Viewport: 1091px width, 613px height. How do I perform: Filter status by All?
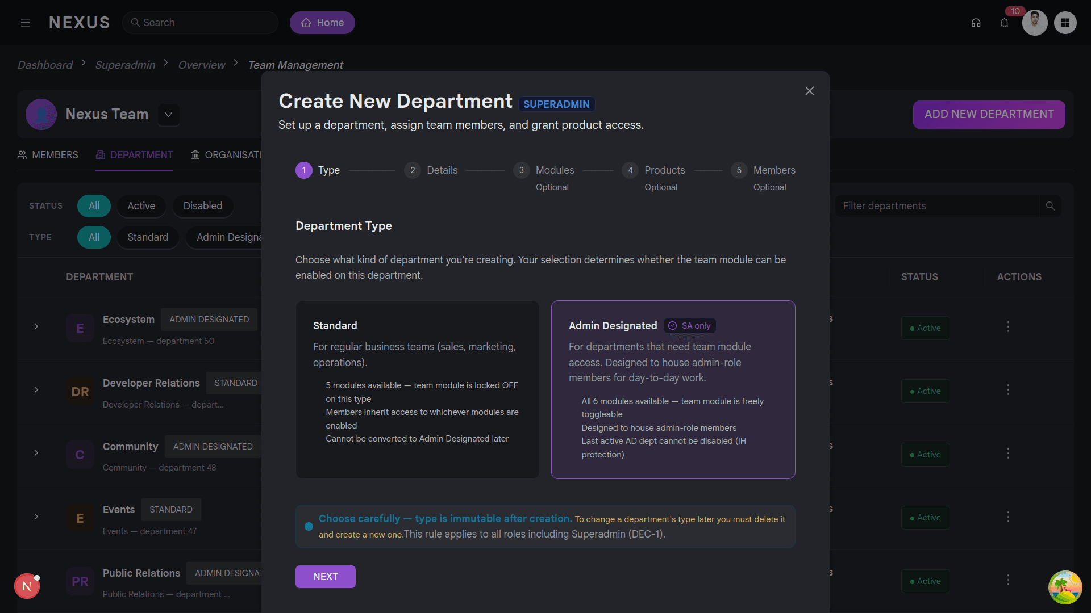click(94, 206)
